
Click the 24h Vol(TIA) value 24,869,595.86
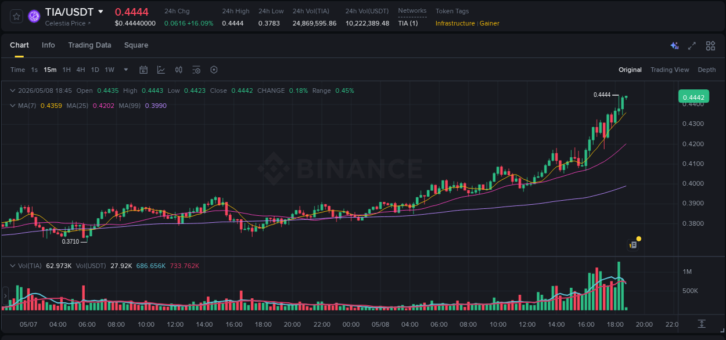(314, 23)
